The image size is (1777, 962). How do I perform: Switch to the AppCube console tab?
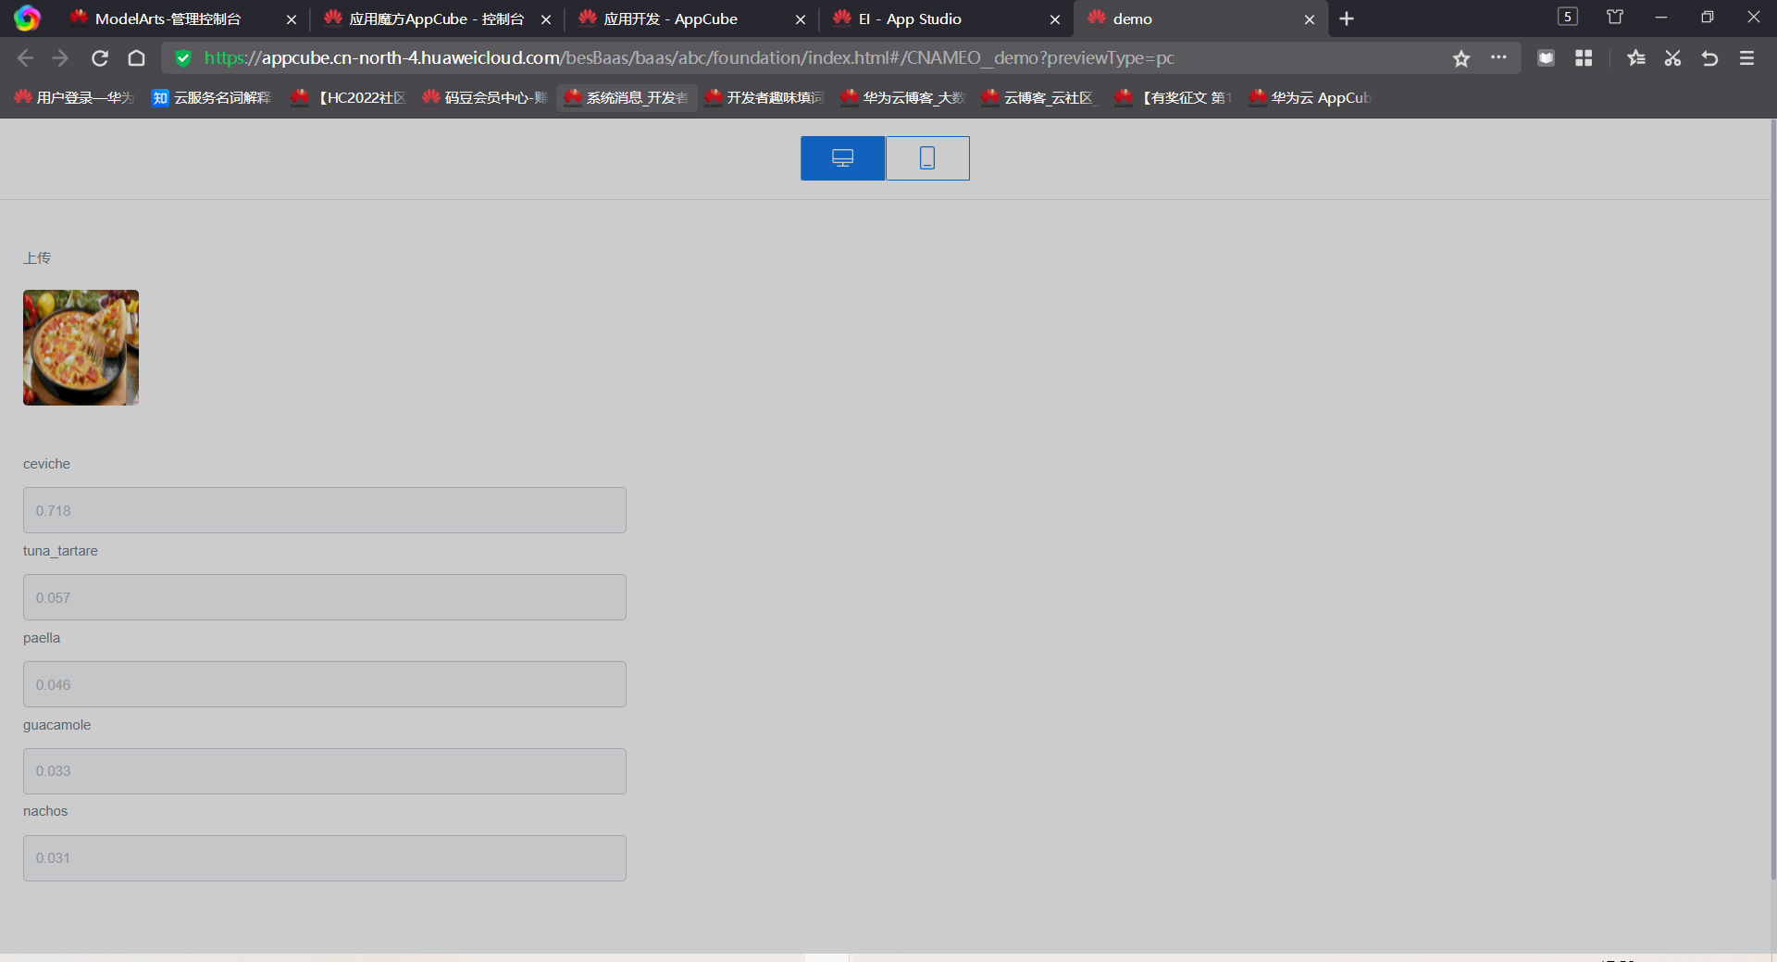click(437, 19)
